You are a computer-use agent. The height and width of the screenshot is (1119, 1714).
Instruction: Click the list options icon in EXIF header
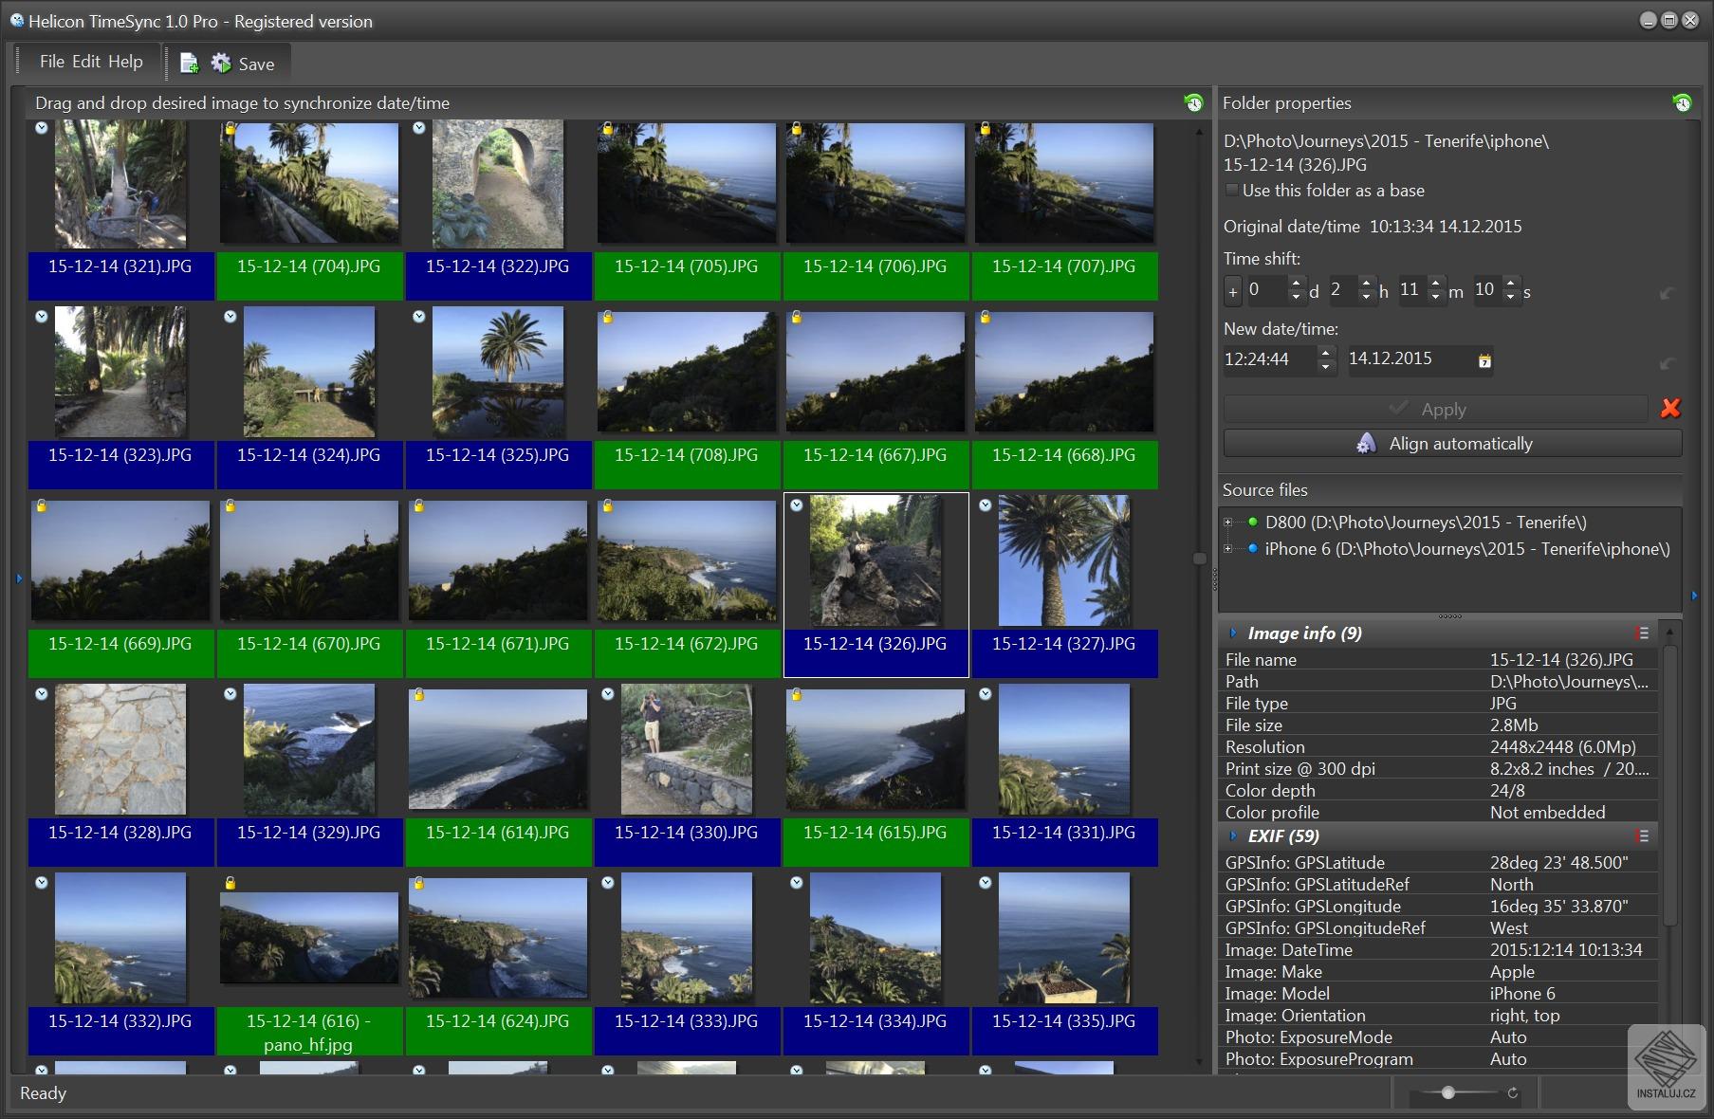[x=1642, y=836]
